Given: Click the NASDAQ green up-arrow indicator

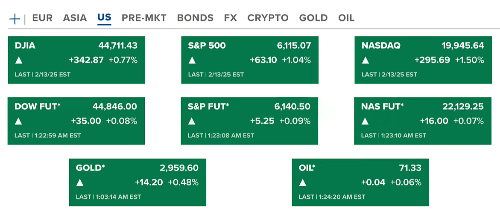Looking at the screenshot, I should 365,60.
